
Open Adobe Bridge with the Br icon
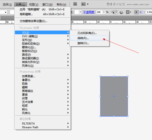[x=75, y=4]
